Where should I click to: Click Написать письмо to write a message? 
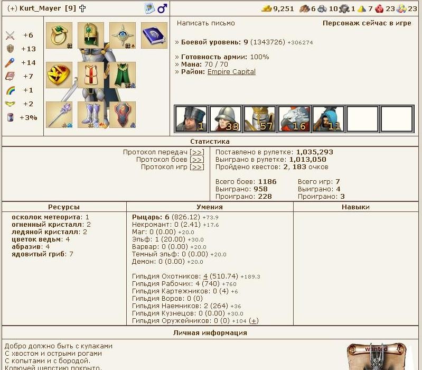[x=206, y=23]
